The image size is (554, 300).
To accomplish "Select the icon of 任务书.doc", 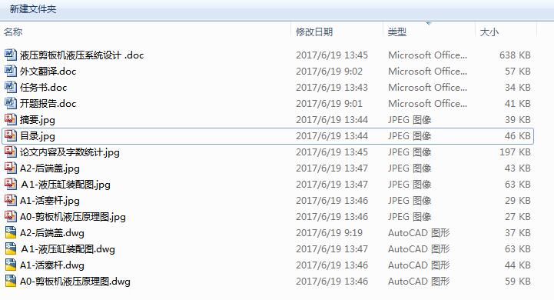I will point(11,87).
